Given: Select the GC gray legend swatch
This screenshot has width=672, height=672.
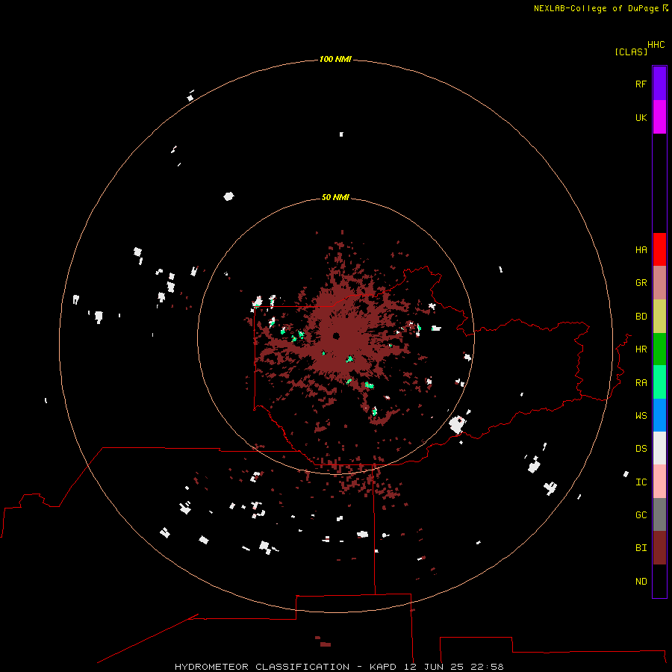Looking at the screenshot, I should coord(659,514).
